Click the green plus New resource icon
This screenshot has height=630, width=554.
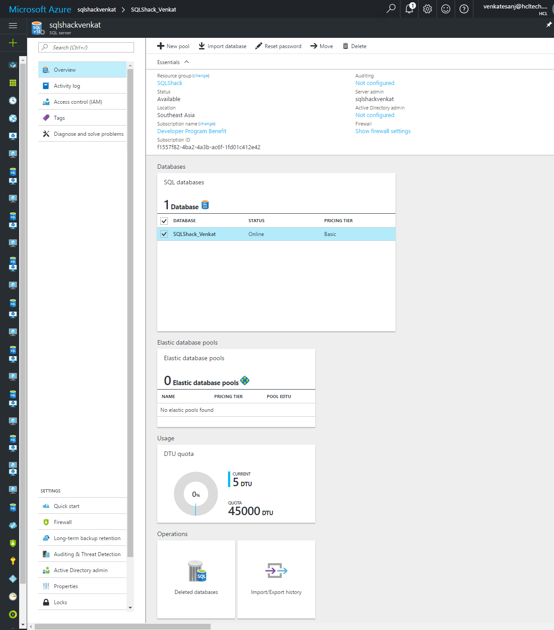[13, 43]
